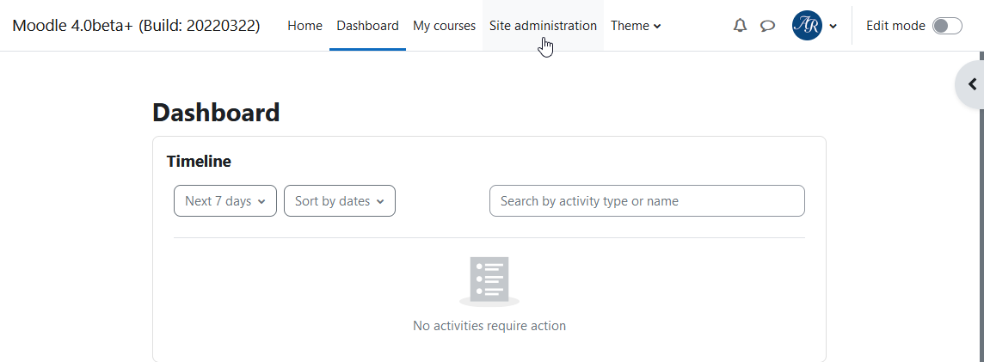Expand the user menu chevron beside avatar
This screenshot has width=984, height=362.
pyautogui.click(x=833, y=27)
